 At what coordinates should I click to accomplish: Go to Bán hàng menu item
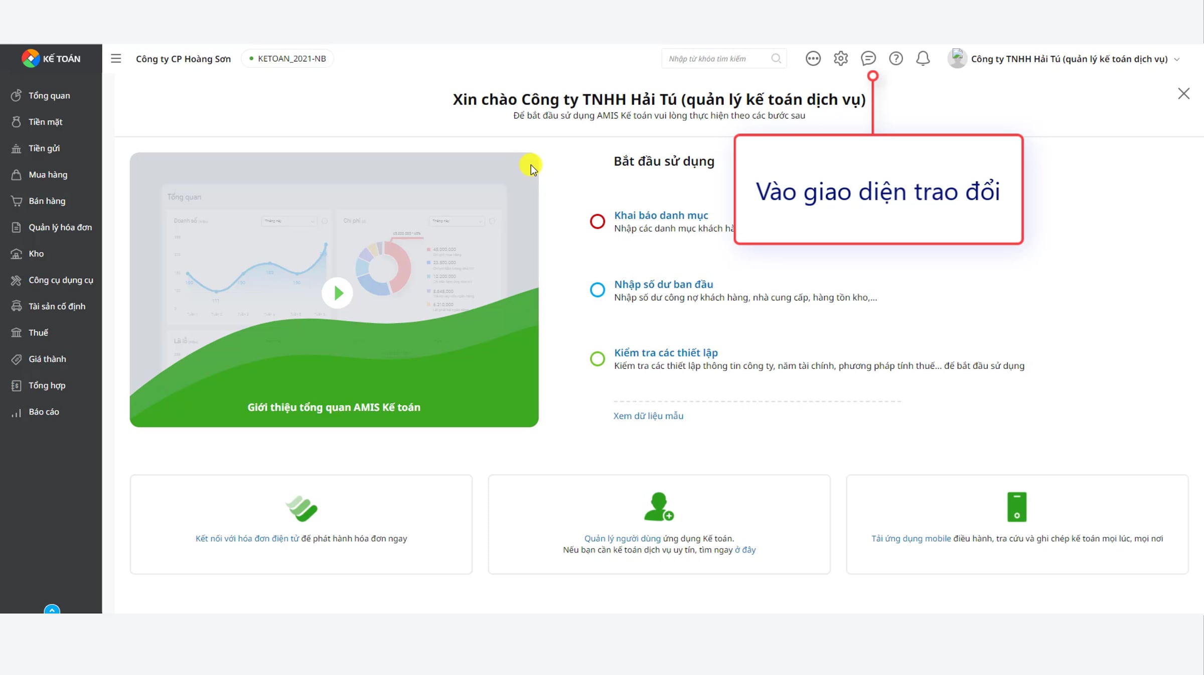(47, 201)
